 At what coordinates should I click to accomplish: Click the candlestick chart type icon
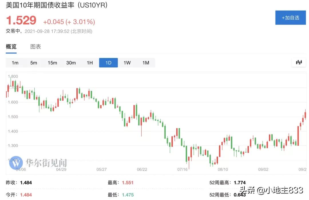click(299, 62)
